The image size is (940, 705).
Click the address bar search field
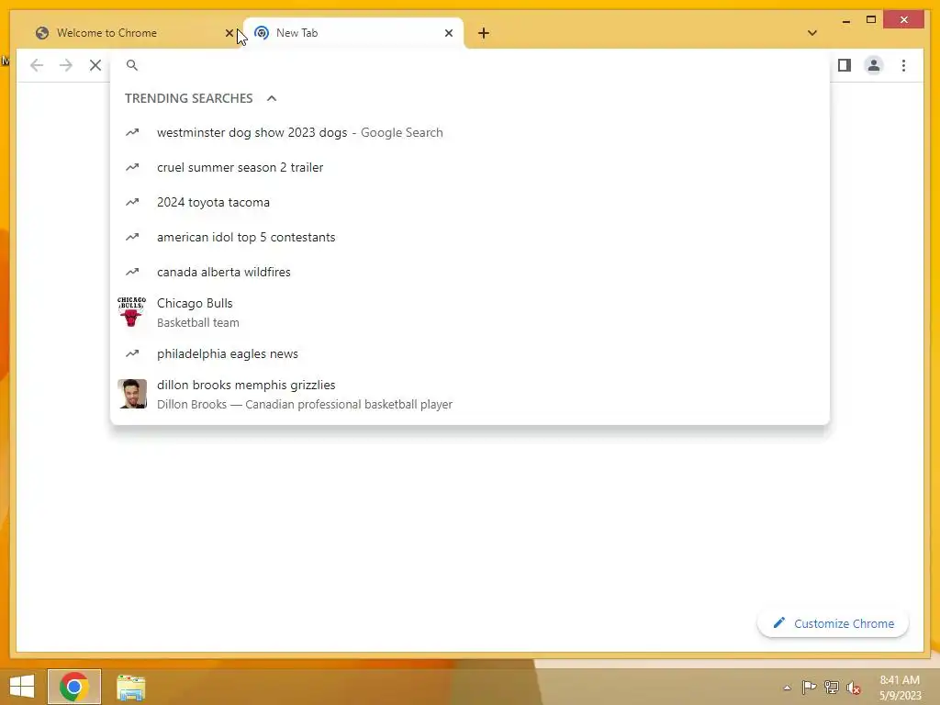pos(470,65)
